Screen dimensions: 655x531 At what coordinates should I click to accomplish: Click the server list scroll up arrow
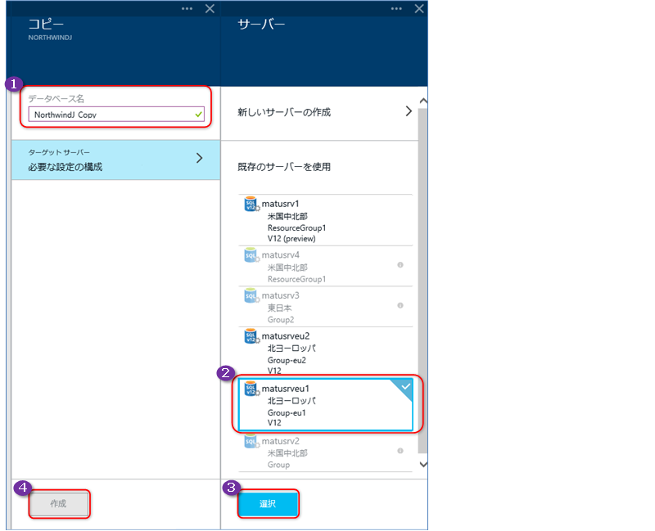(423, 101)
